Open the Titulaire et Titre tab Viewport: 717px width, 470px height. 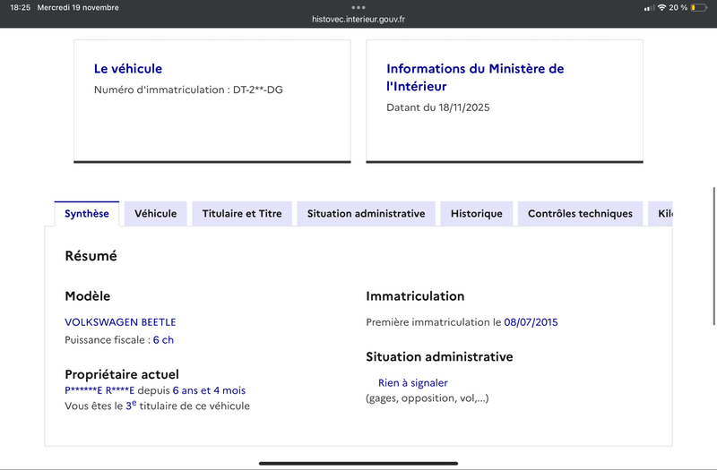click(242, 213)
